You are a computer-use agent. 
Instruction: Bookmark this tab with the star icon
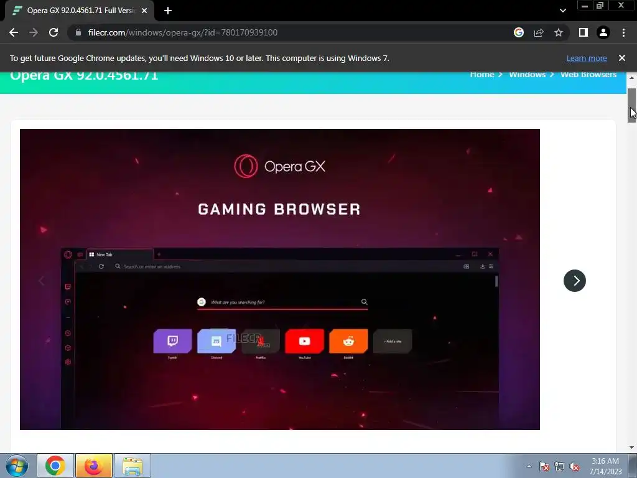559,32
